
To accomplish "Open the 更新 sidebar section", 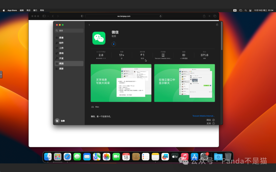I will click(x=69, y=69).
